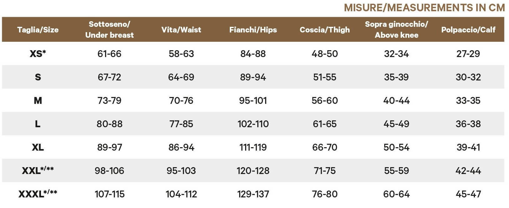
Task: Select the 61-66 under breast value
Action: [109, 54]
